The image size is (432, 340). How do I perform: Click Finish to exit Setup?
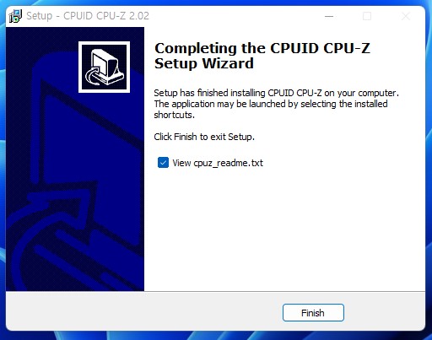pyautogui.click(x=313, y=312)
